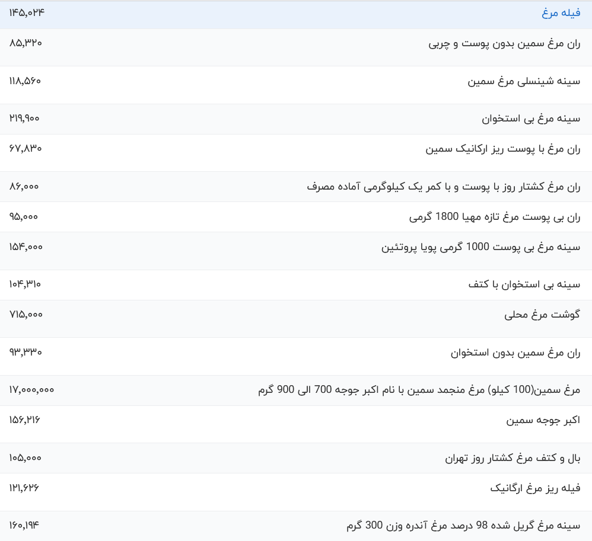Select row سینه مرغ بی پوست 1000 گرمی پویا پروتئین

click(296, 251)
